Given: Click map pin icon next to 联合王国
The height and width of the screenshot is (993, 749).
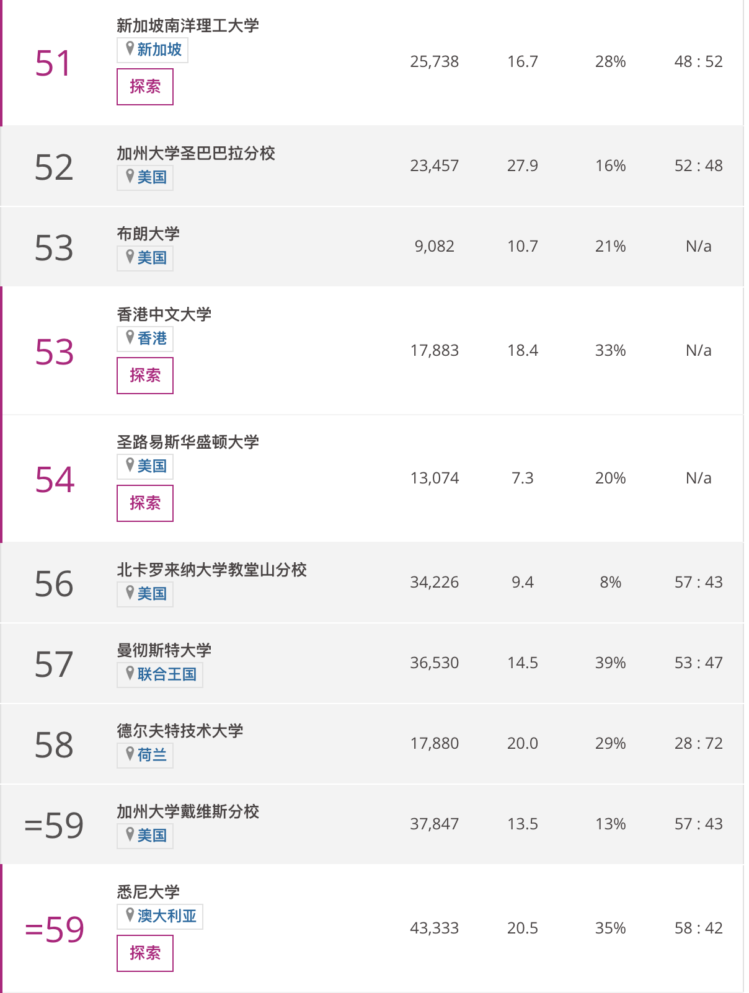Looking at the screenshot, I should click(130, 673).
